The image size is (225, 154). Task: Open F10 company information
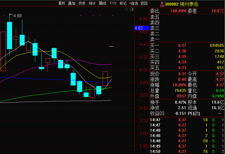113,3
